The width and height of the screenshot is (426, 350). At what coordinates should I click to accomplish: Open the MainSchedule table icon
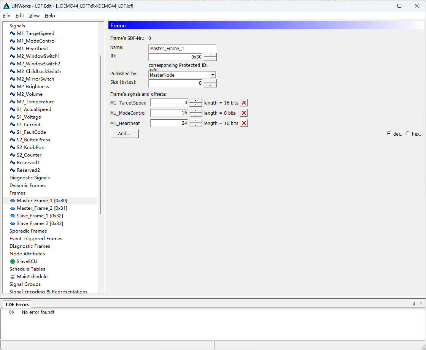click(x=13, y=277)
